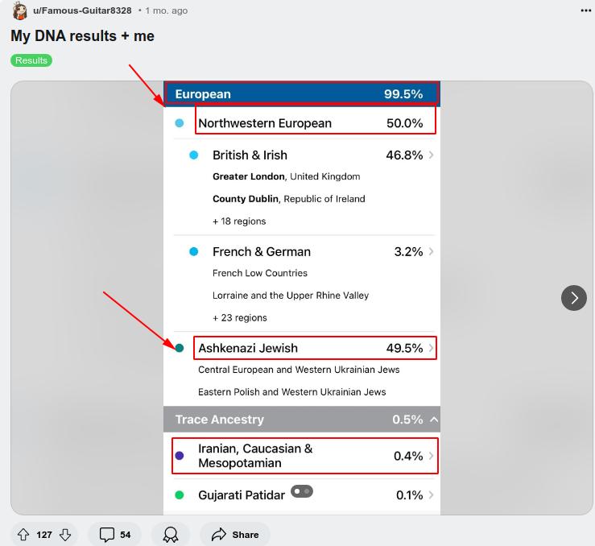Click the downvote arrow icon
Viewport: 595px width, 546px height.
tap(65, 535)
